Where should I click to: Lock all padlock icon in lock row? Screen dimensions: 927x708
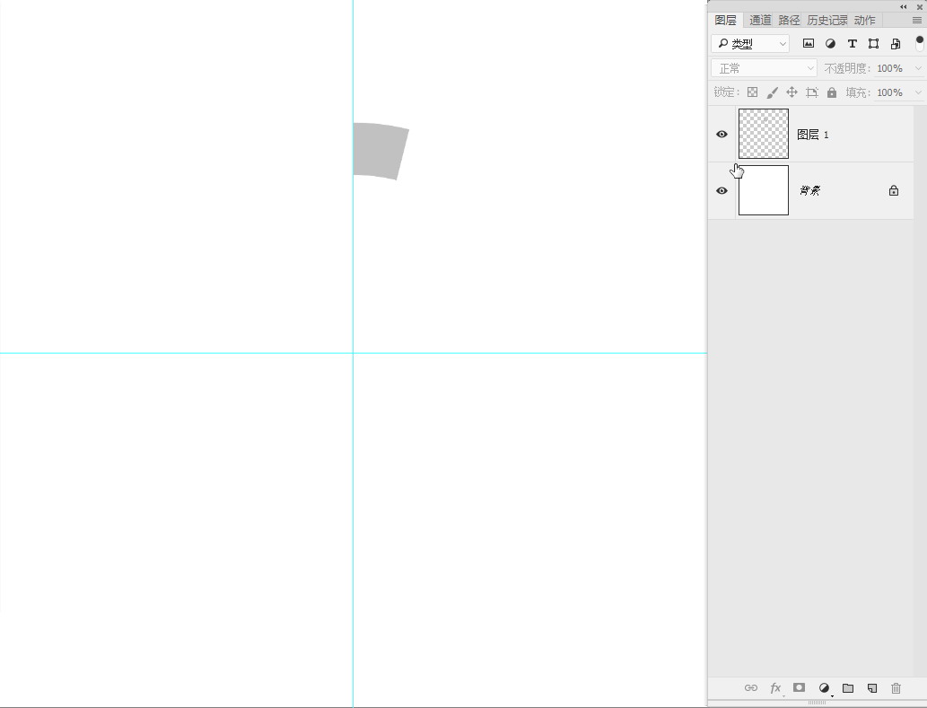pos(832,92)
